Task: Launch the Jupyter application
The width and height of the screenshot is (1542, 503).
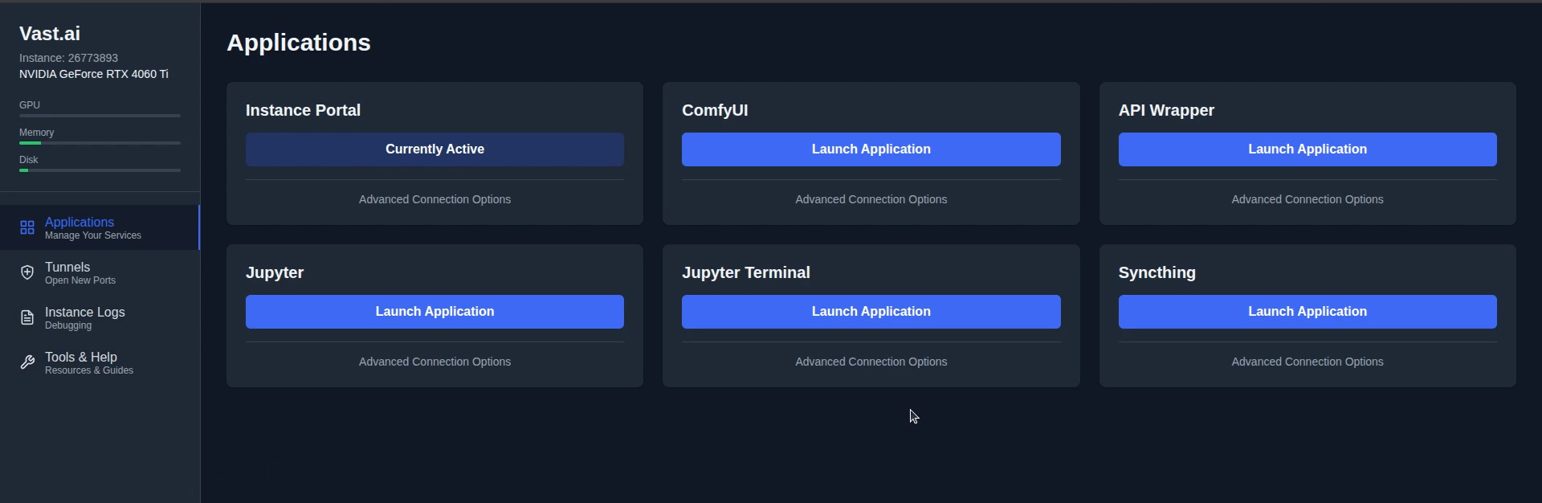Action: click(434, 312)
